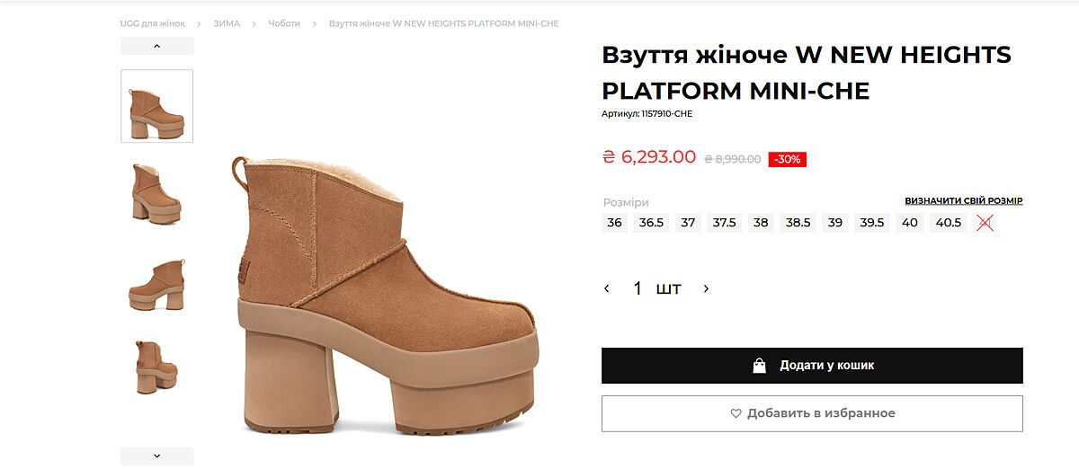View third thumbnail of boot facing left
Screen dimensions: 1079x469
pos(157,285)
